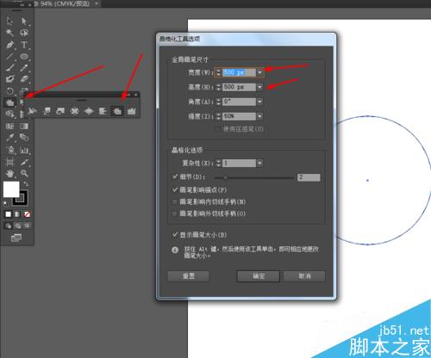Pick the Width tool in the flyout
The width and height of the screenshot is (431, 358).
coord(32,111)
